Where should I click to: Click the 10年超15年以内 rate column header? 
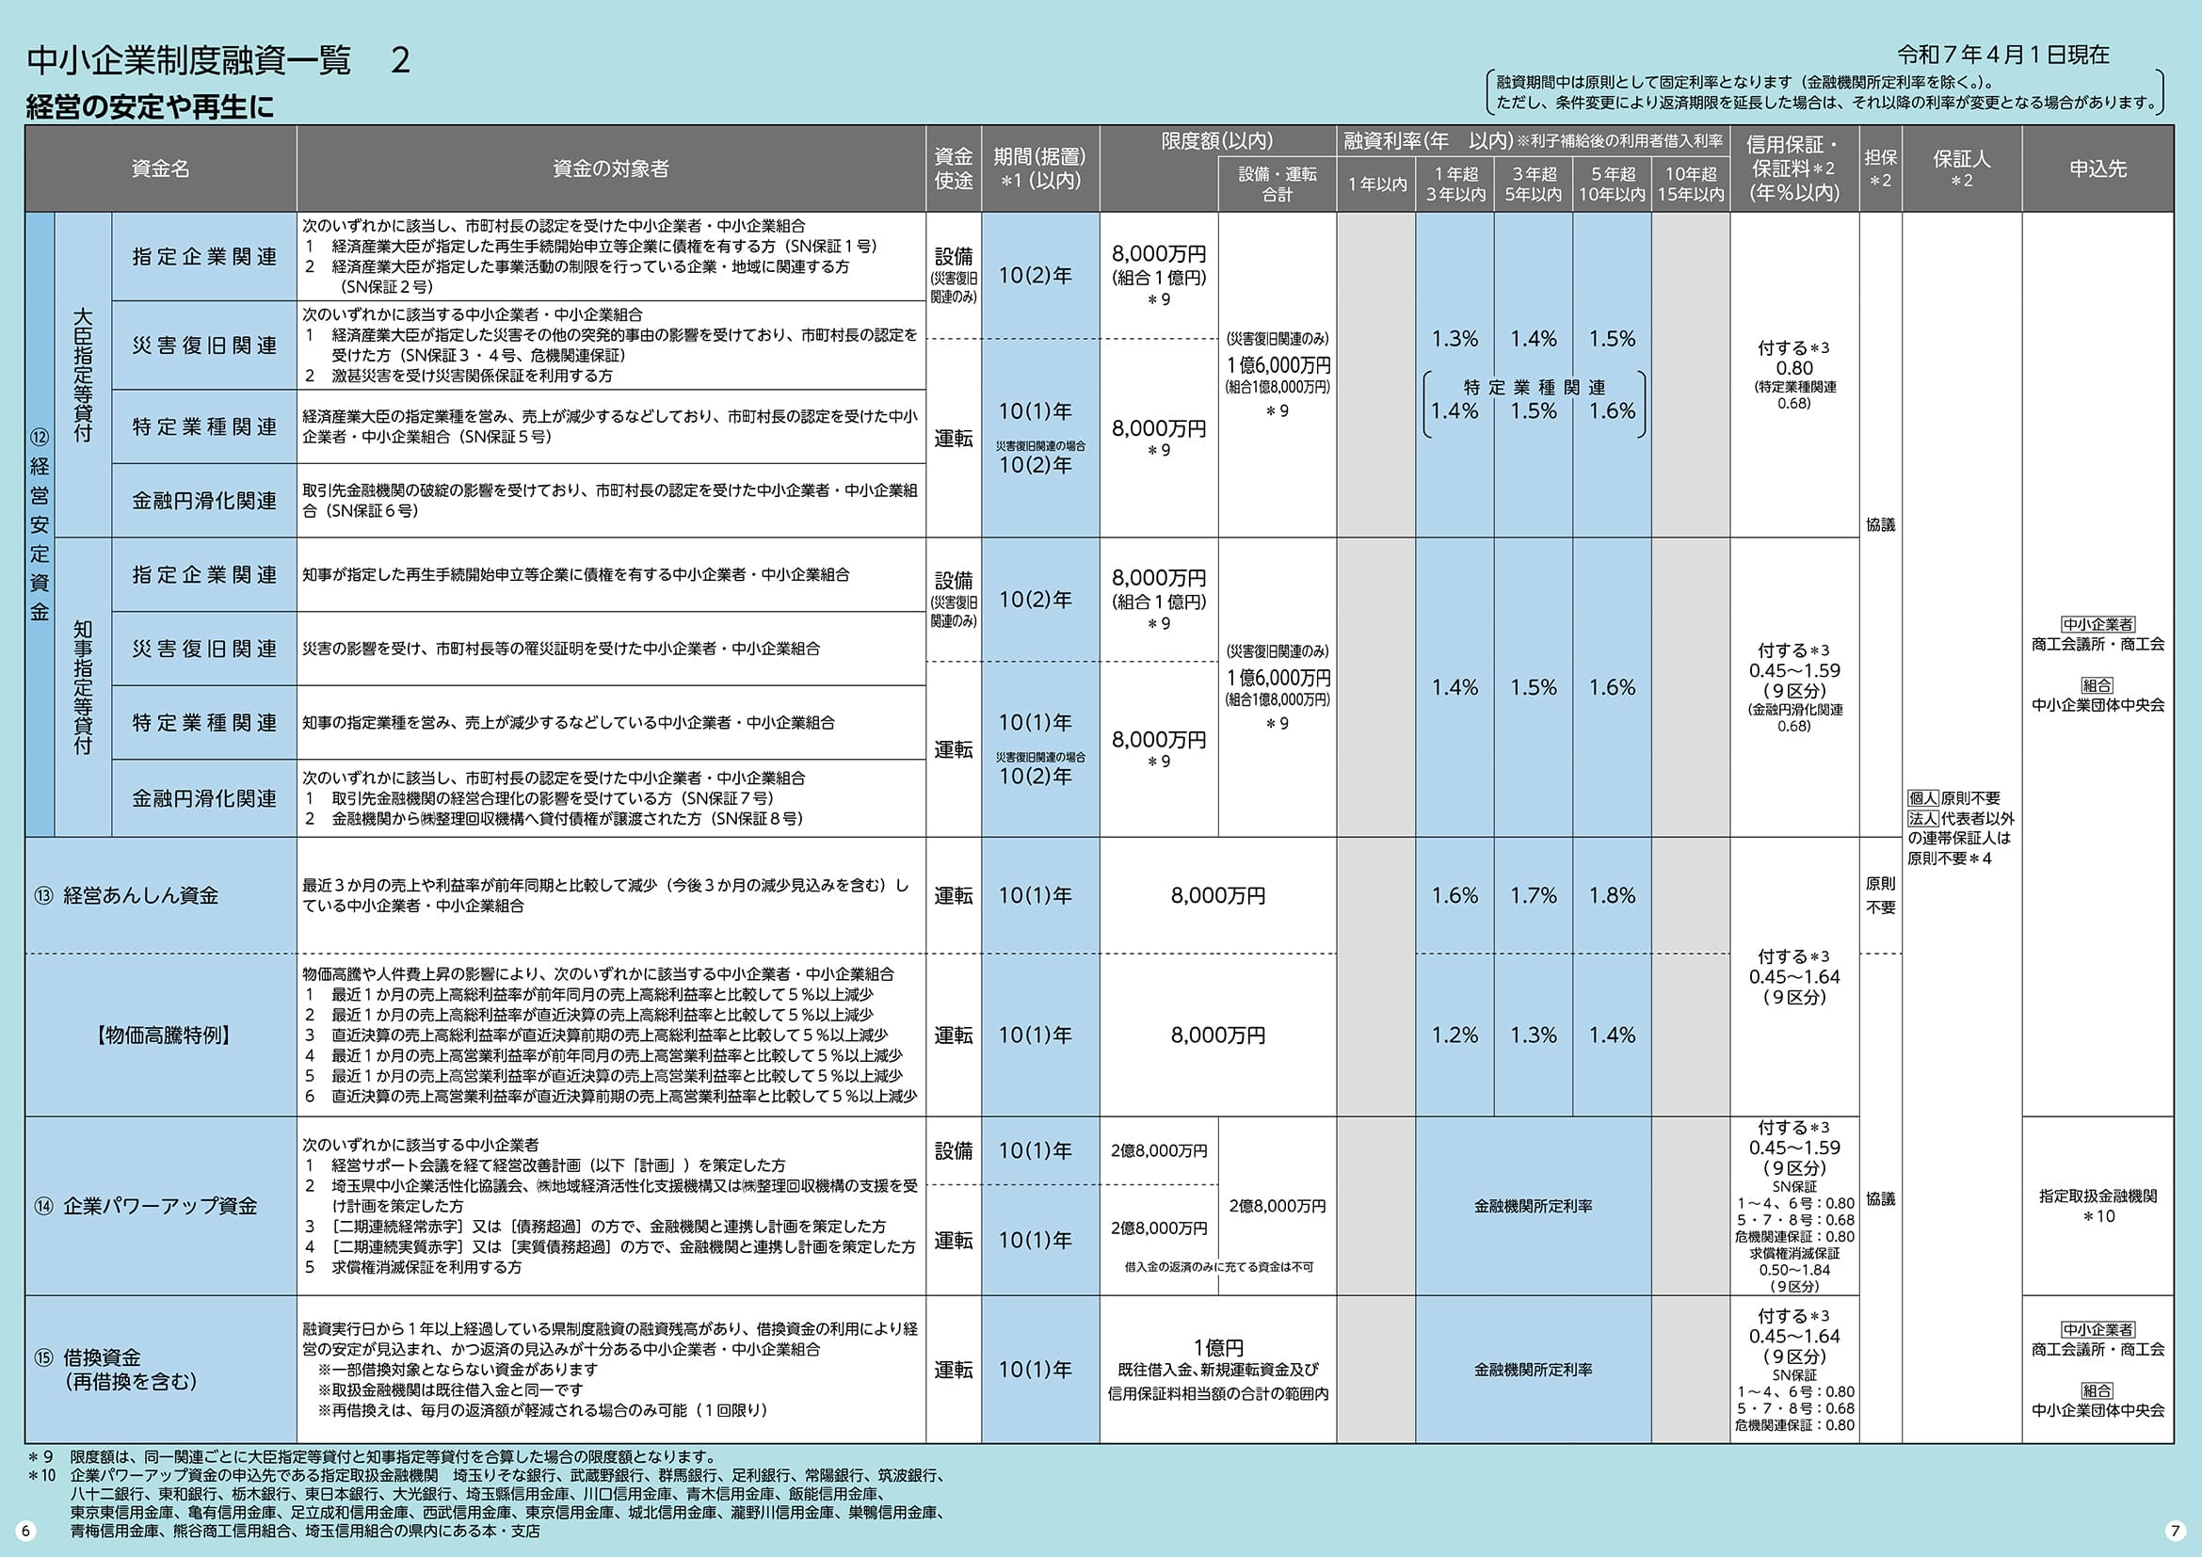click(1690, 185)
